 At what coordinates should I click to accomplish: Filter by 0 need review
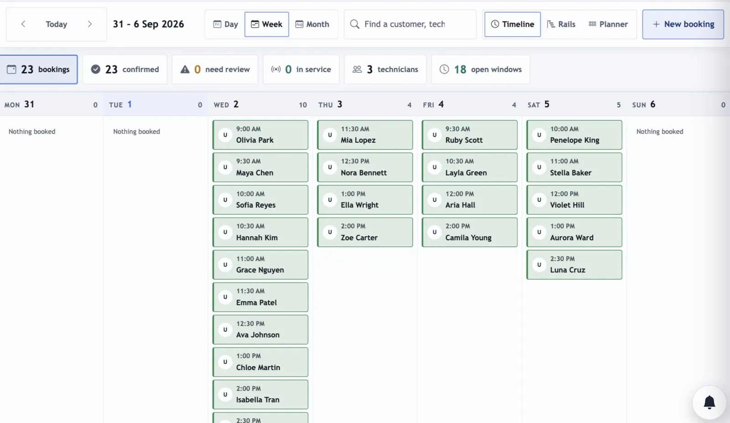pyautogui.click(x=215, y=69)
